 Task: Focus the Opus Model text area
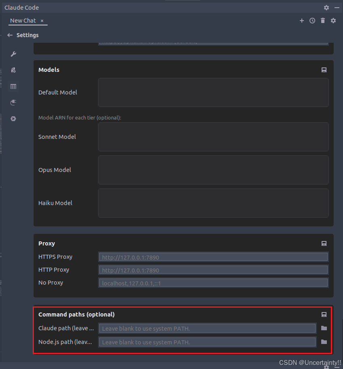point(213,170)
